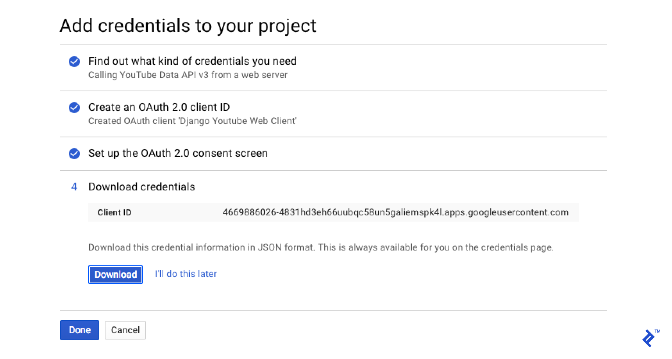Click the Download button
Screen dimensions: 672x359
115,274
